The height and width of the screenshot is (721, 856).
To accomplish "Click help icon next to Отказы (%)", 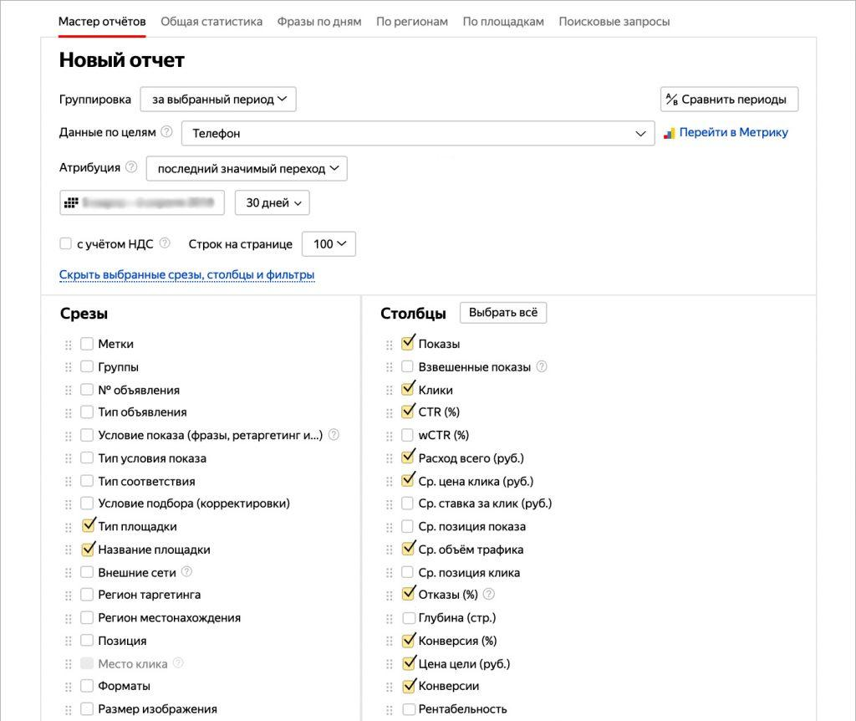I will coord(489,595).
